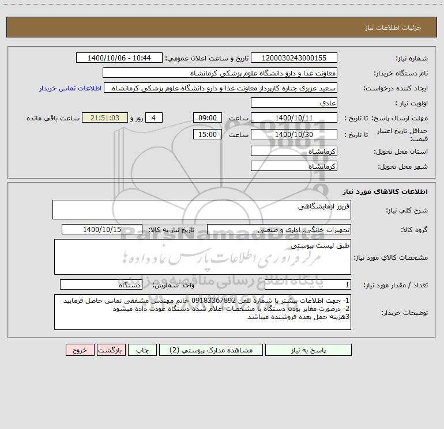444x429 pixels.
Task: Click the response deadline date 1400/10/11
Action: tap(294, 117)
